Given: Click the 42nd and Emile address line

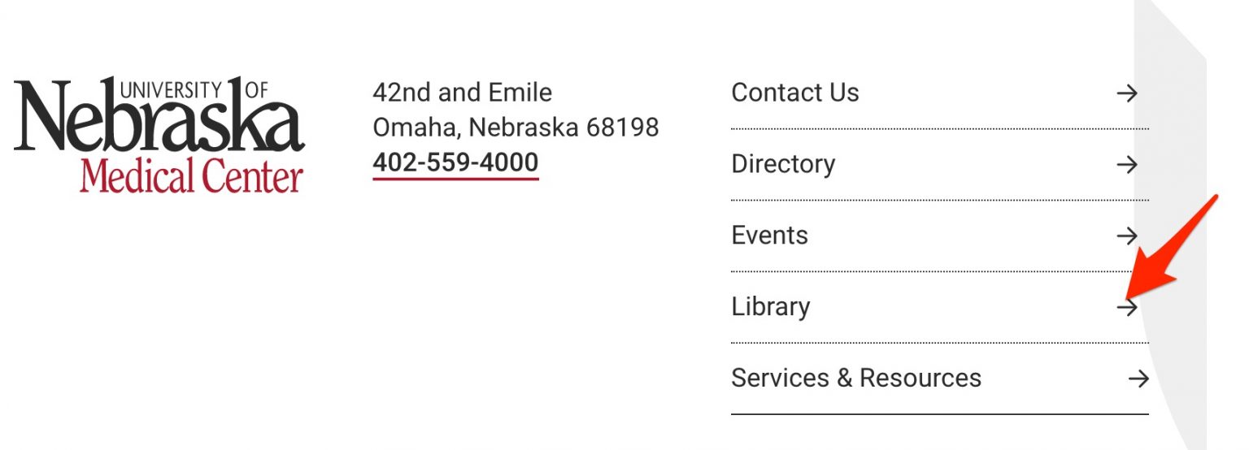Looking at the screenshot, I should tap(462, 93).
